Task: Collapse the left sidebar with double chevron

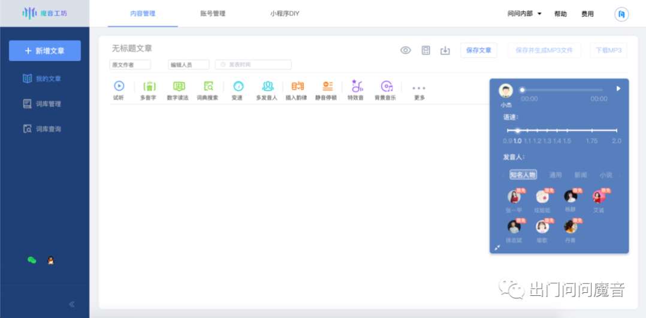Action: point(72,304)
